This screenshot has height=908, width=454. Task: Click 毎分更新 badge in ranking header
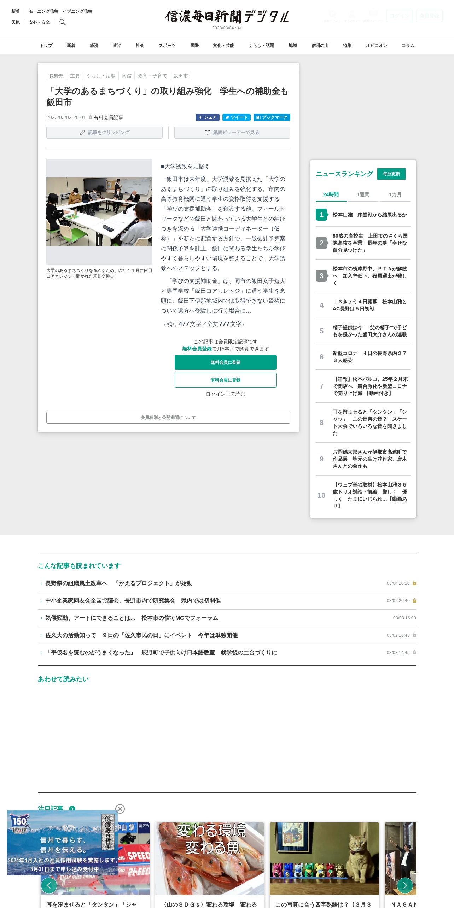click(391, 174)
